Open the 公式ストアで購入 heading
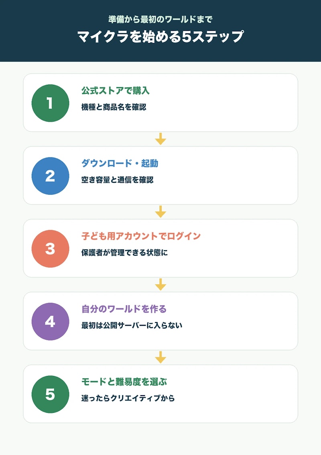321x455 pixels. (116, 91)
